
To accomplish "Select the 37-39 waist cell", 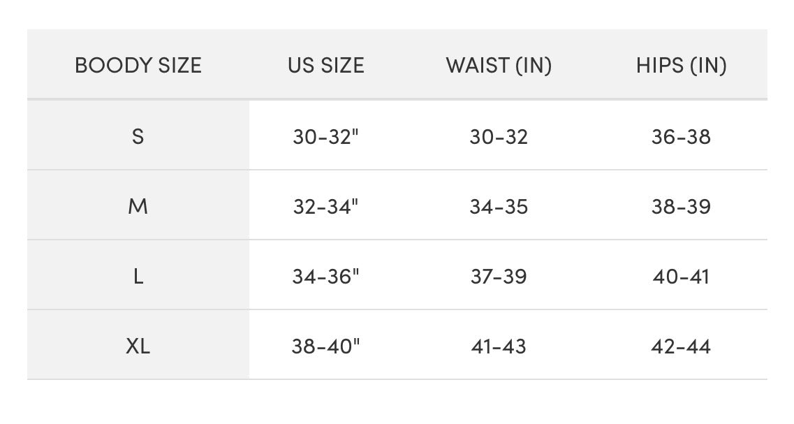I will point(499,277).
